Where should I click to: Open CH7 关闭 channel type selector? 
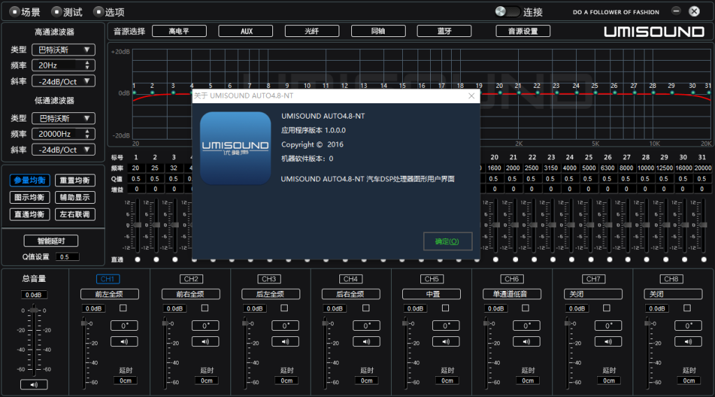(593, 294)
